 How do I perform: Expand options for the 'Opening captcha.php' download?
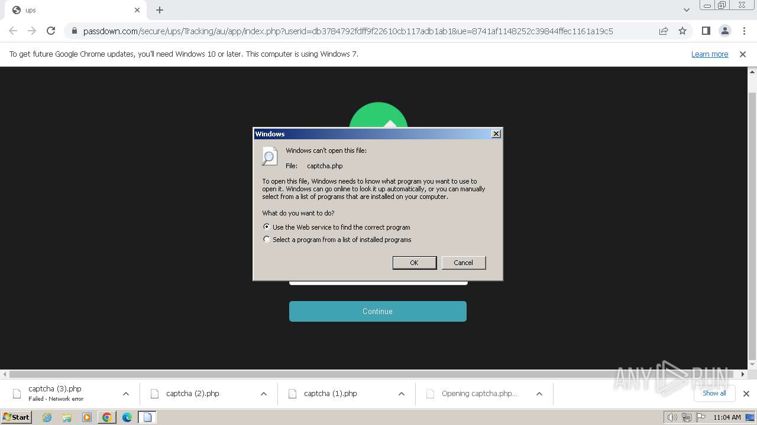539,394
